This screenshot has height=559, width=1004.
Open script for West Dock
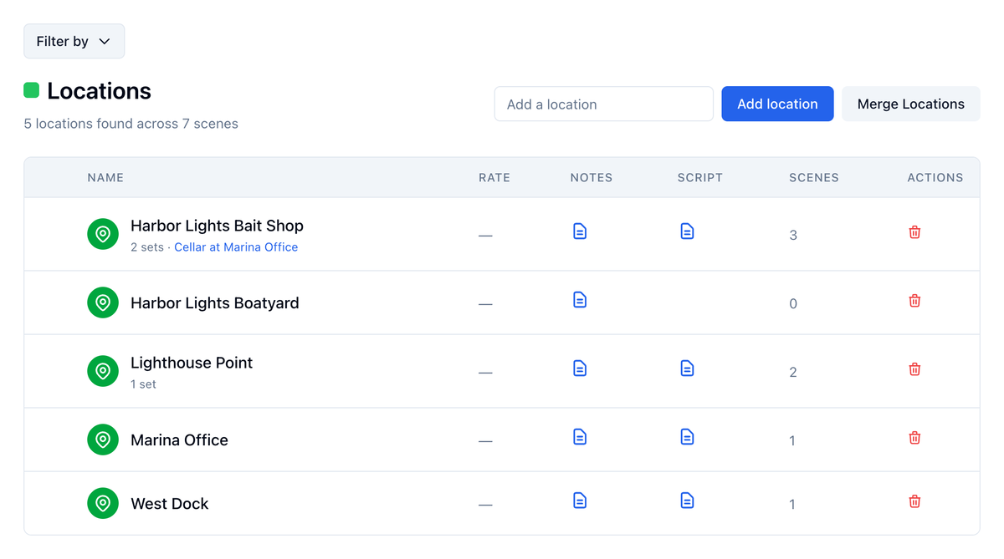[687, 501]
